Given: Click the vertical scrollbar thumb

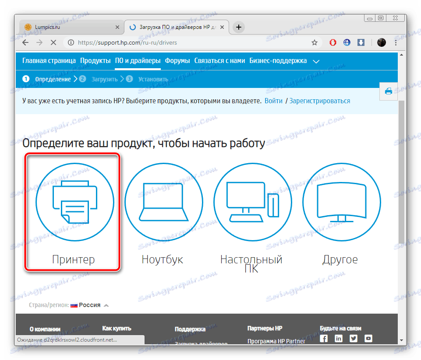Looking at the screenshot, I should click(x=401, y=171).
